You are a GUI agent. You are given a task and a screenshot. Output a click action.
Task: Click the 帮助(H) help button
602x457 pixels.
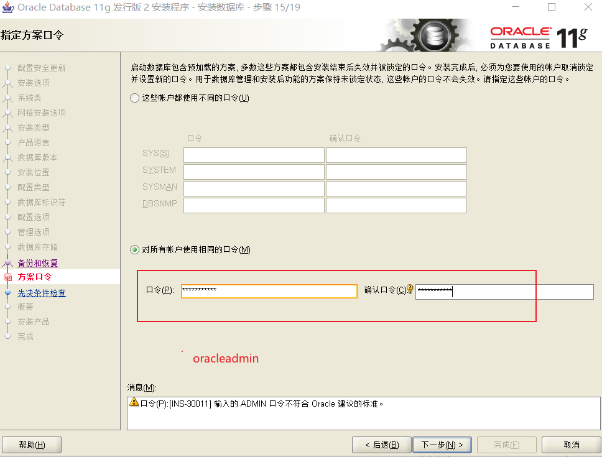(x=32, y=445)
